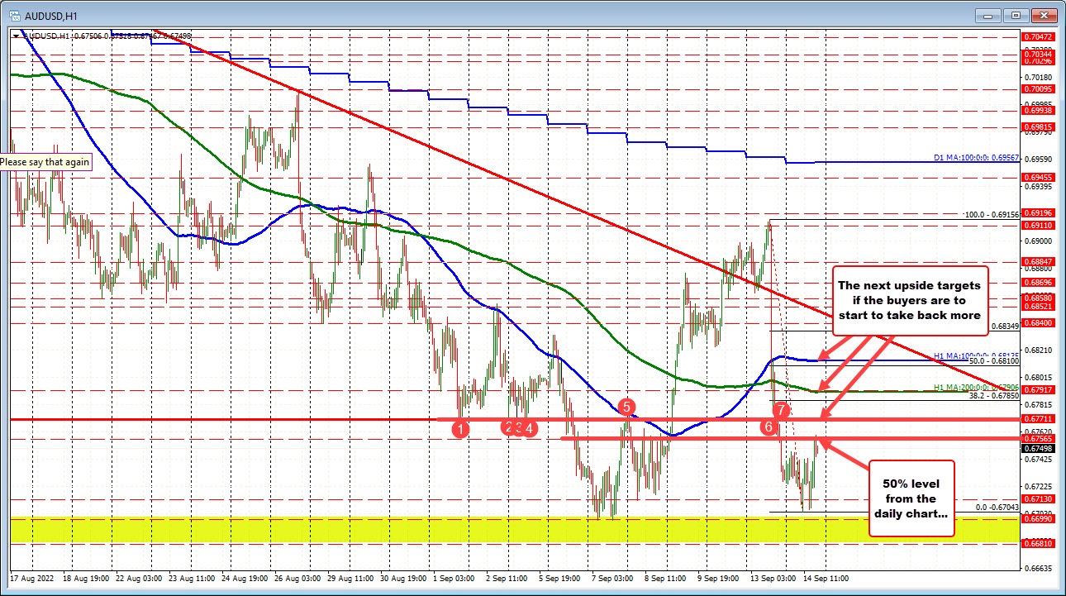Click the 1 Sep 03:00 time axis label

pyautogui.click(x=455, y=578)
